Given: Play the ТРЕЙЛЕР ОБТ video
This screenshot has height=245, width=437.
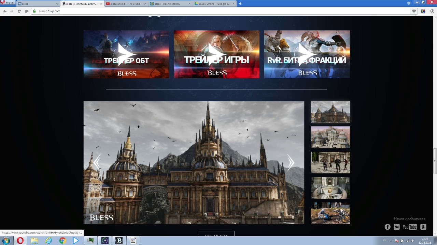Looking at the screenshot, I should 126,54.
